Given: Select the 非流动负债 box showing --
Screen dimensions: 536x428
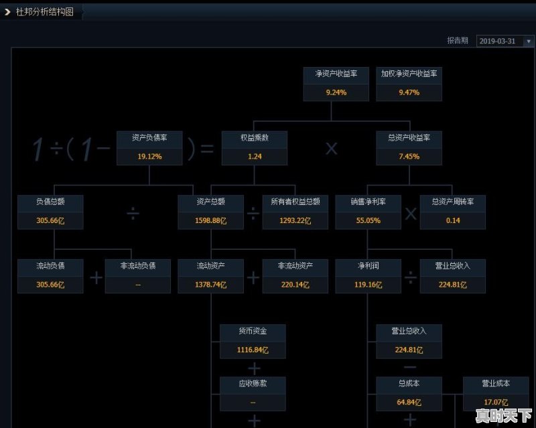Looking at the screenshot, I should click(137, 276).
